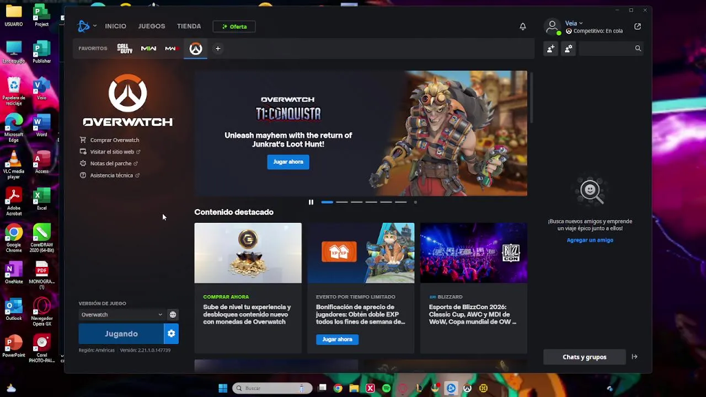Image resolution: width=706 pixels, height=397 pixels.
Task: Open CorelDRAW 2020 desktop shortcut
Action: pos(42,238)
